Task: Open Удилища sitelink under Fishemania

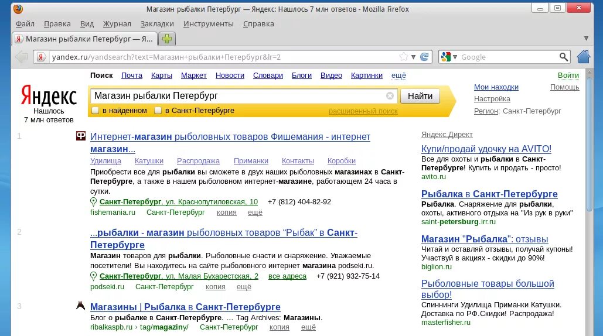Action: [105, 161]
